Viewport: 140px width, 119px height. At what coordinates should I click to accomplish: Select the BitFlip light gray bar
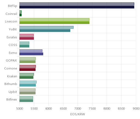click(x=77, y=4)
